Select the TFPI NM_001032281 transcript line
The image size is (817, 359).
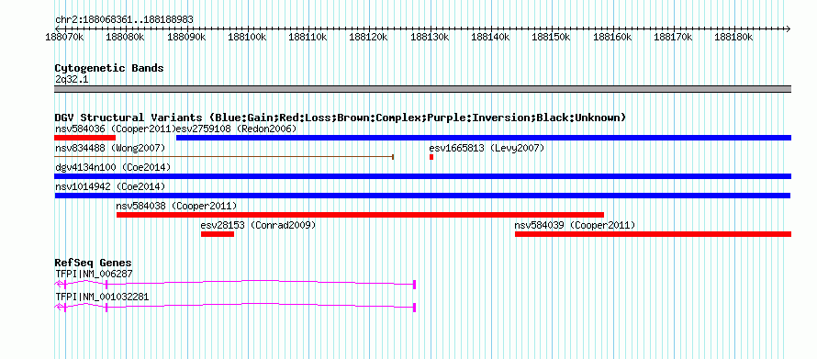[x=235, y=308]
